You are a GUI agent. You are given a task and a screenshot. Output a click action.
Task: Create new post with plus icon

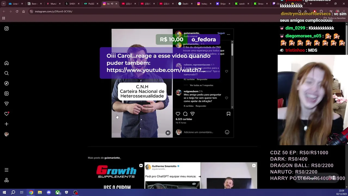[x=7, y=124]
